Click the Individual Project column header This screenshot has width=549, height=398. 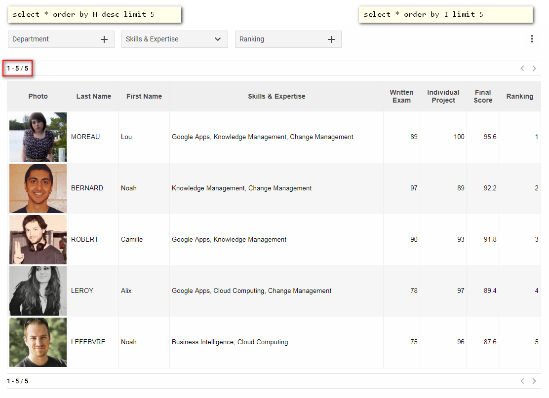[x=443, y=97]
